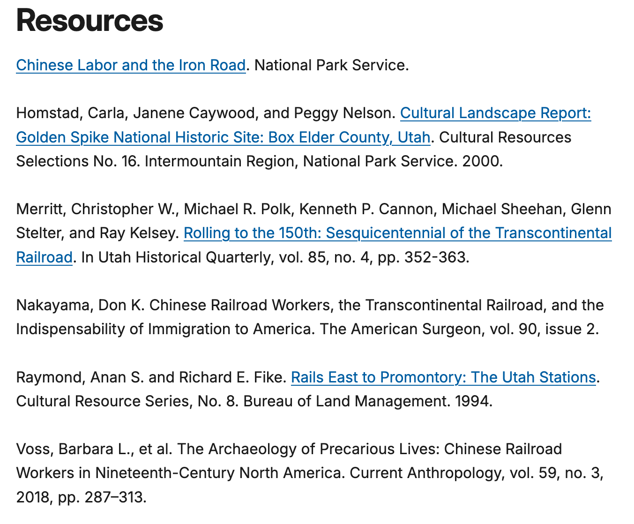Image resolution: width=634 pixels, height=524 pixels.
Task: Click 'Merritt, Christopher W.' author text
Action: (97, 209)
